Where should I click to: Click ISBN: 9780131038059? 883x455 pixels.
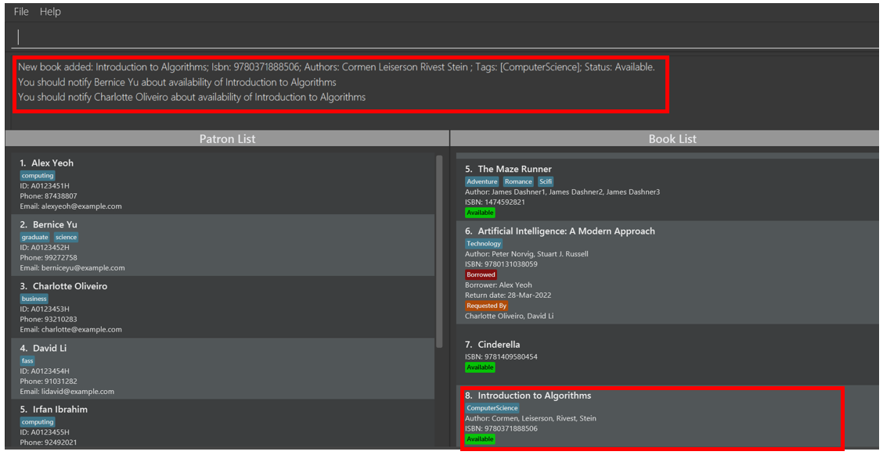click(x=501, y=264)
